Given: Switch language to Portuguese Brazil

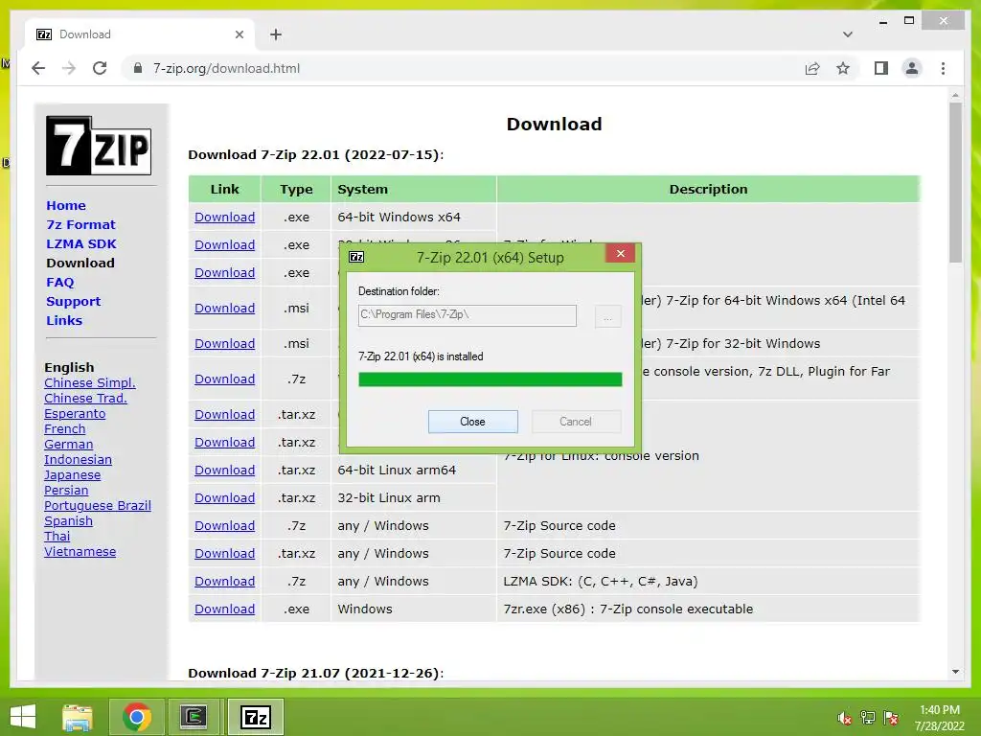Looking at the screenshot, I should 98,505.
